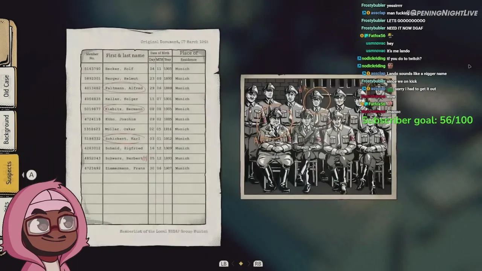482x271 pixels.
Task: Click the 'Place of Residence' column header
Action: 189,56
